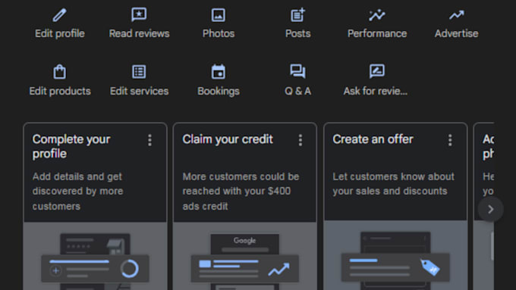Click the Ask for reviews label
Image resolution: width=516 pixels, height=290 pixels.
376,91
